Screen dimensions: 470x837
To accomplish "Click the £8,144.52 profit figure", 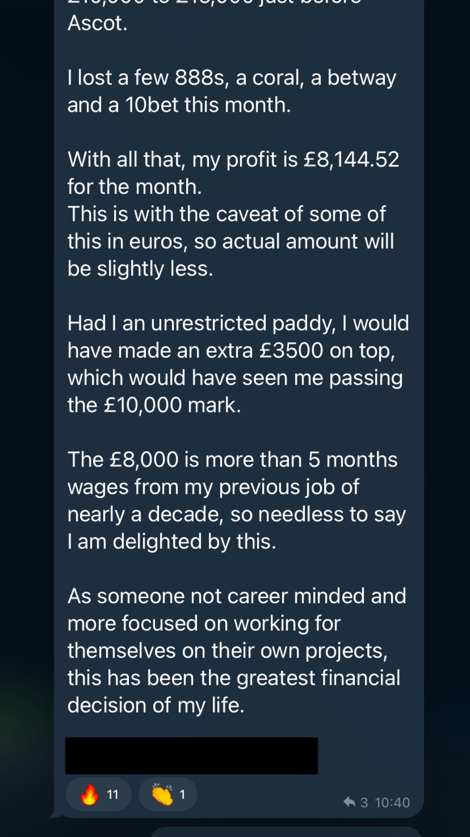I will click(x=351, y=159).
